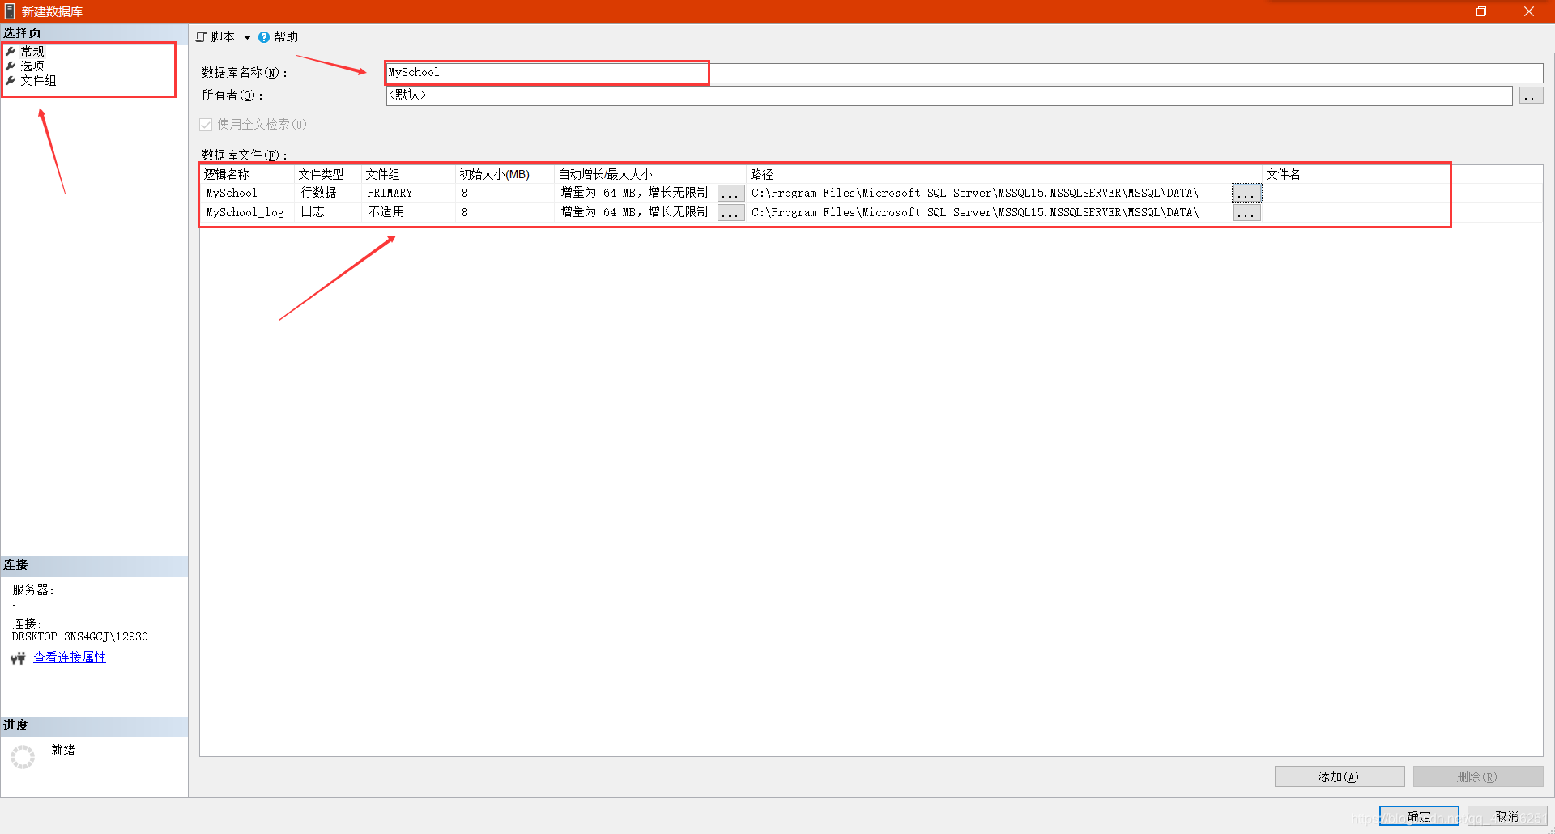
Task: Click the 不适用 filegroup cell
Action: tap(408, 212)
